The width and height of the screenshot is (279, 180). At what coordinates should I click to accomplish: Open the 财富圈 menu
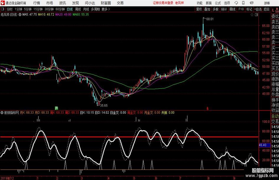(x=106, y=3)
